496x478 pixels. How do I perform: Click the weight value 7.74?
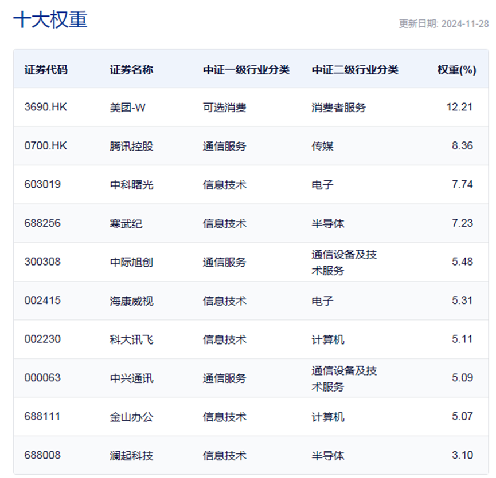[x=462, y=184]
